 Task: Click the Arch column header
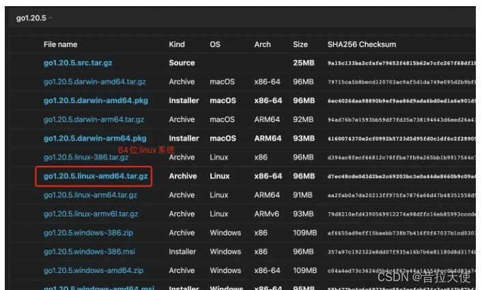263,44
